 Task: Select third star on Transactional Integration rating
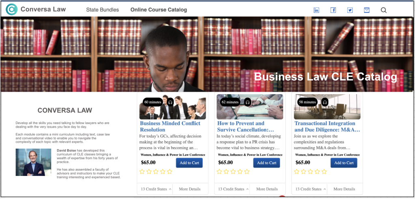pyautogui.click(x=310, y=172)
